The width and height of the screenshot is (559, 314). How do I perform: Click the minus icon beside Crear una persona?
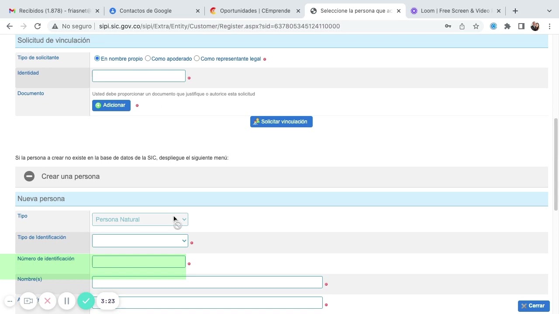pos(29,176)
